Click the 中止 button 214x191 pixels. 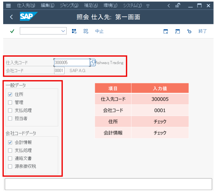coord(99,31)
